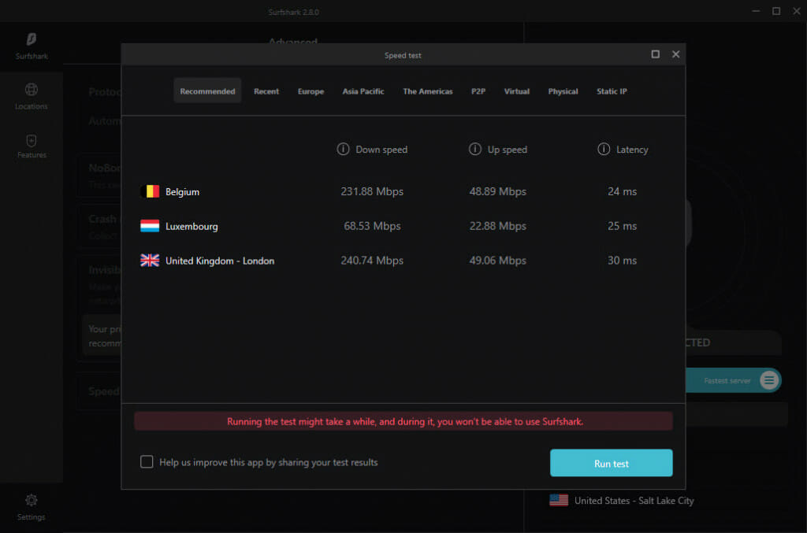Viewport: 807px width, 533px height.
Task: Click the Speed test dialog title
Action: (x=403, y=55)
